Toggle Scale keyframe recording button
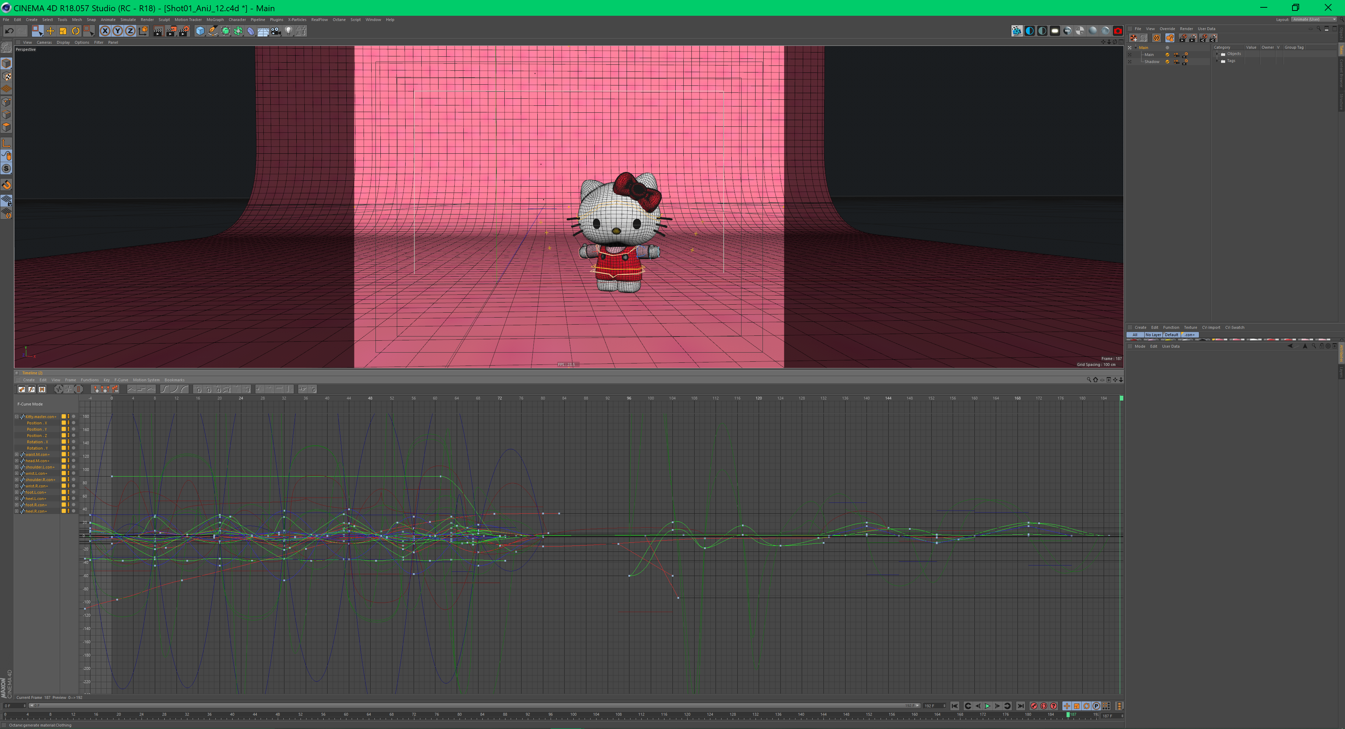 [x=1077, y=706]
